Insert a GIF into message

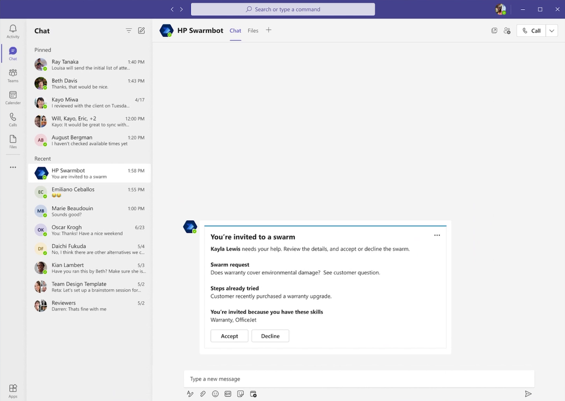click(x=228, y=394)
